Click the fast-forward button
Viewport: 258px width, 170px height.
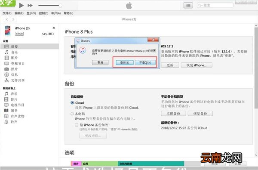(30, 6)
